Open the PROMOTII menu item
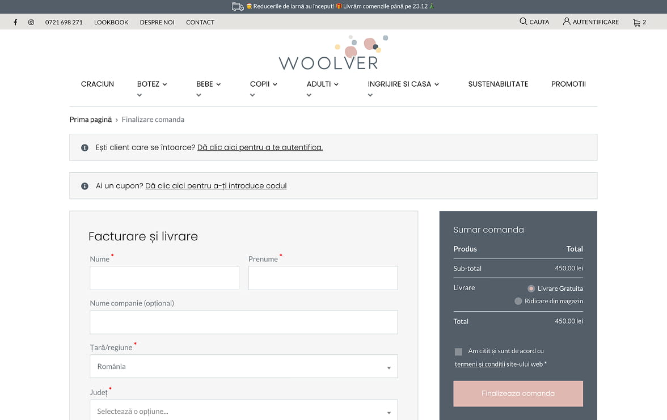Image resolution: width=667 pixels, height=420 pixels. (x=568, y=84)
